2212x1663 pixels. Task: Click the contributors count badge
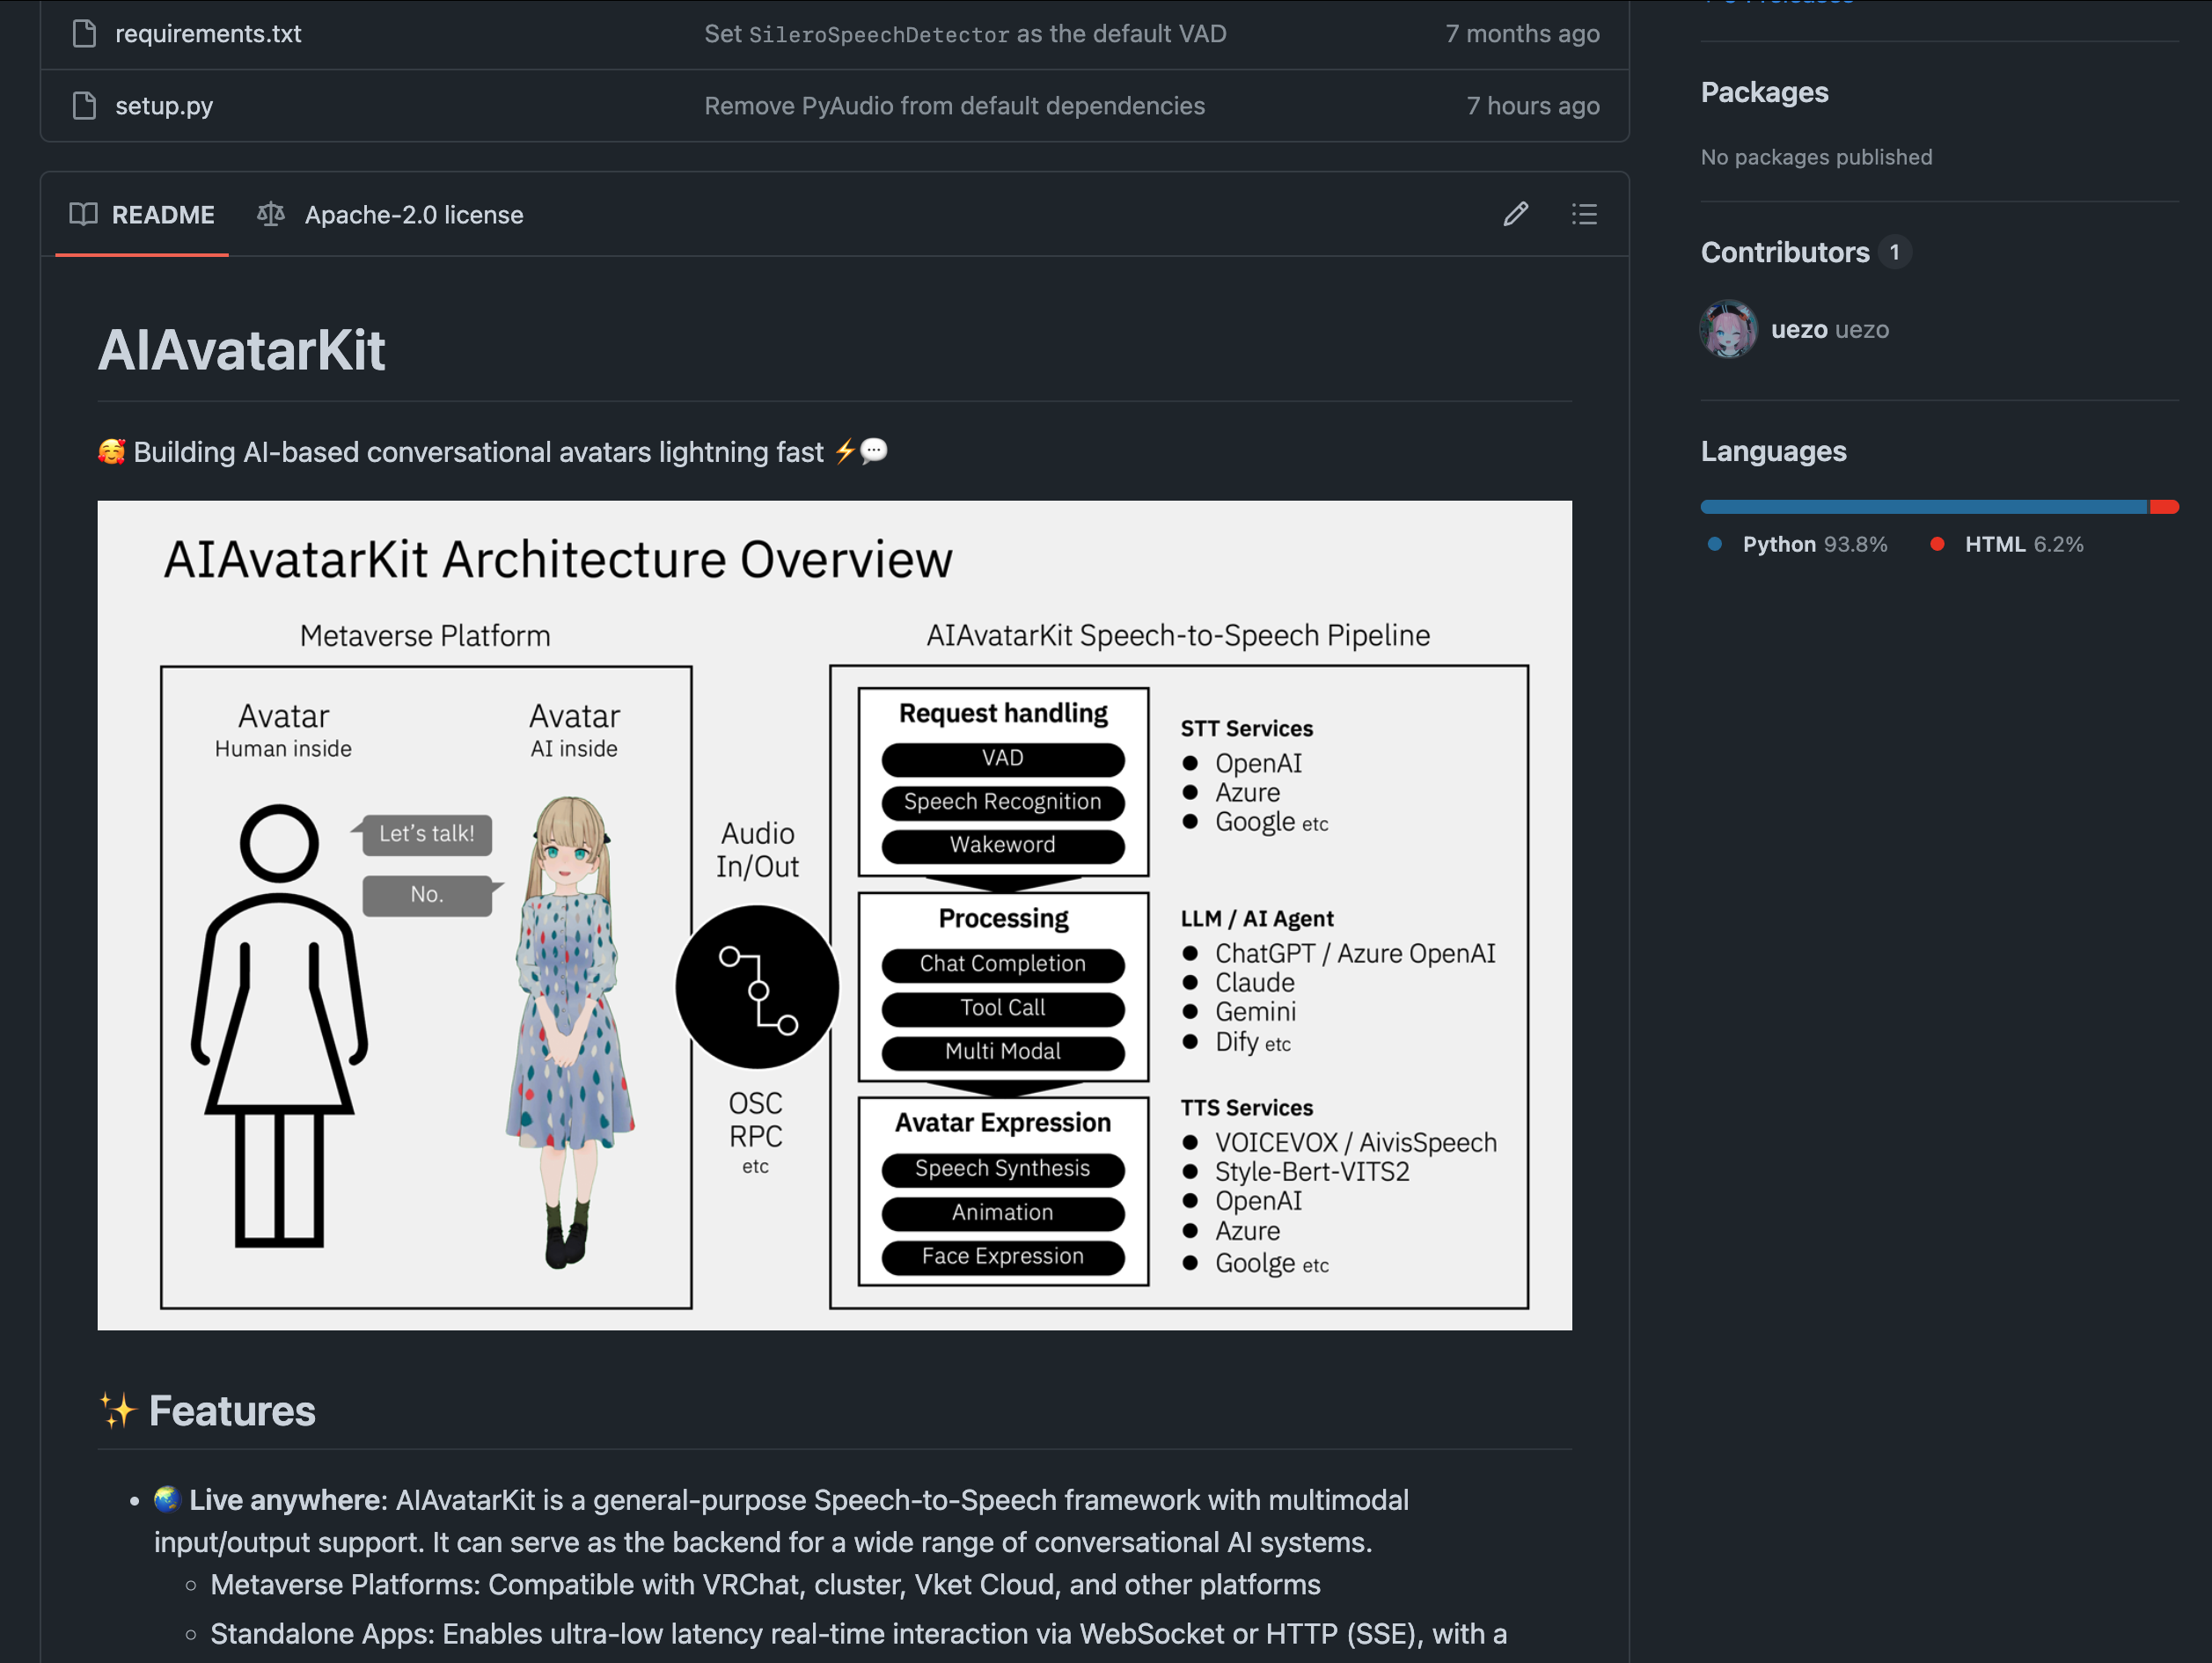pyautogui.click(x=1894, y=252)
